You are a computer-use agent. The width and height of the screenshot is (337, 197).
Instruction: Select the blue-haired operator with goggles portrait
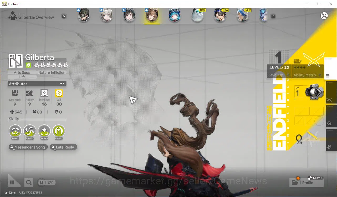(x=175, y=15)
